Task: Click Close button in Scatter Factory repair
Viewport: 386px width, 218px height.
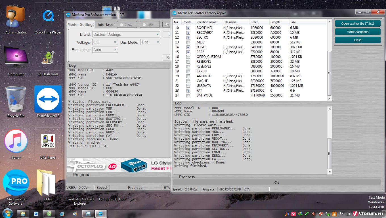Action: click(358, 40)
